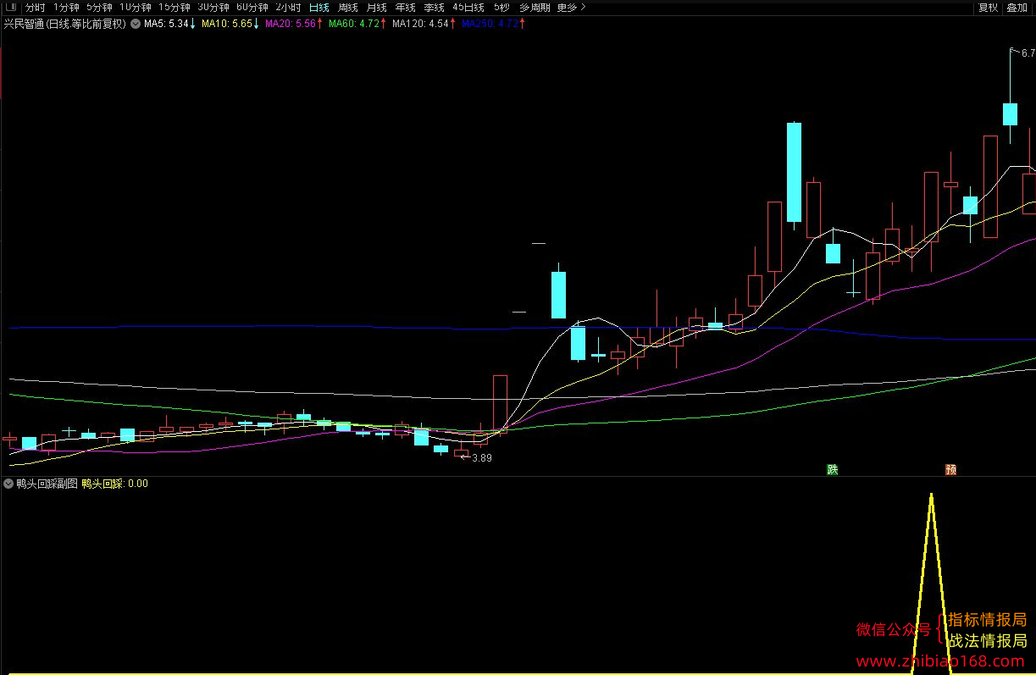Open the 月线 monthly tab
Image resolution: width=1036 pixels, height=675 pixels.
coord(377,8)
